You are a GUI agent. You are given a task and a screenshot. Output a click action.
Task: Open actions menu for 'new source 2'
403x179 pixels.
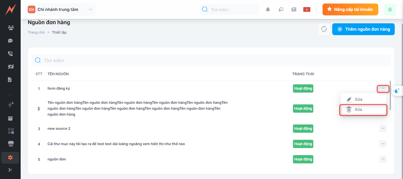pyautogui.click(x=383, y=129)
